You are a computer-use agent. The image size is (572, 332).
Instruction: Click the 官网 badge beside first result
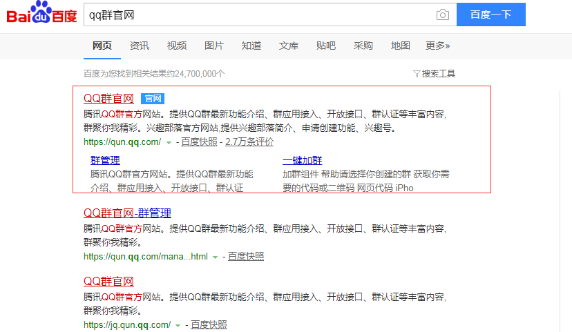[x=153, y=99]
